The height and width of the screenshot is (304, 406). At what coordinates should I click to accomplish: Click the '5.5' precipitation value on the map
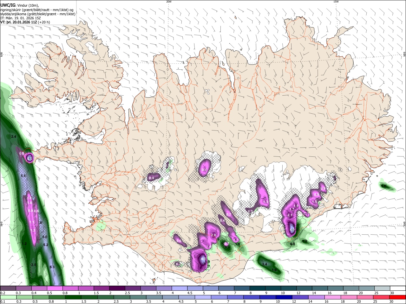[23, 176]
